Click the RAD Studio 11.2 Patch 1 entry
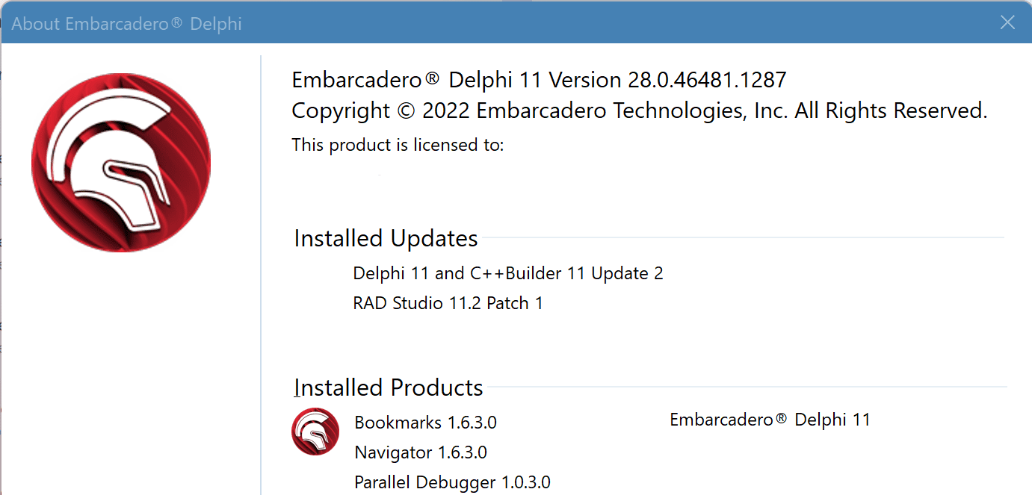This screenshot has height=495, width=1032. (448, 303)
